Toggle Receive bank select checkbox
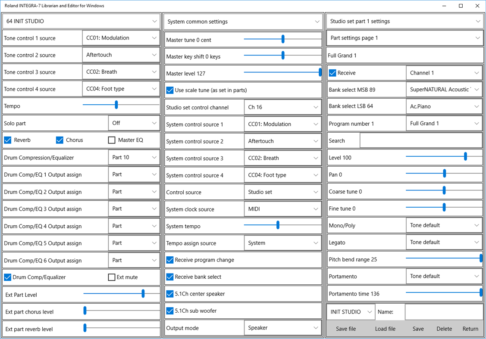 coord(170,277)
